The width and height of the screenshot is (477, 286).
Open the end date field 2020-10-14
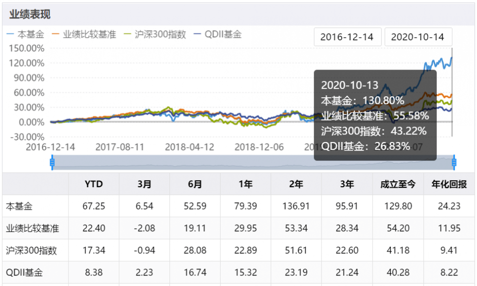pyautogui.click(x=418, y=37)
